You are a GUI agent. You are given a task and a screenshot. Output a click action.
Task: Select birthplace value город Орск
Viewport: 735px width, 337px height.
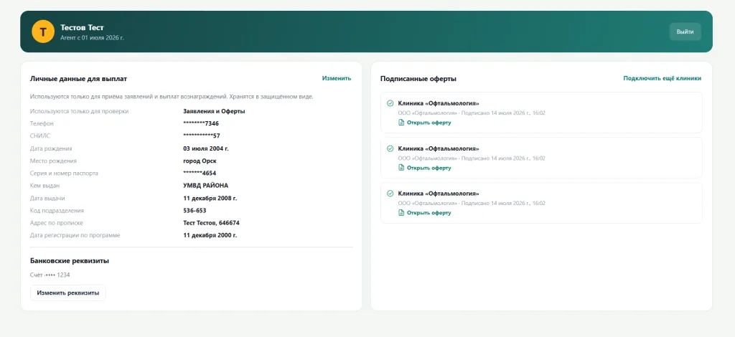(200, 161)
